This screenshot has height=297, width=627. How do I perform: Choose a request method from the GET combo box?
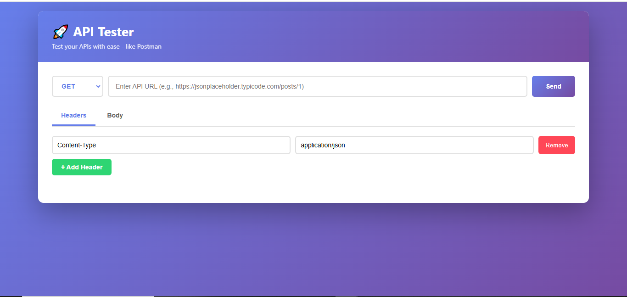pyautogui.click(x=77, y=86)
